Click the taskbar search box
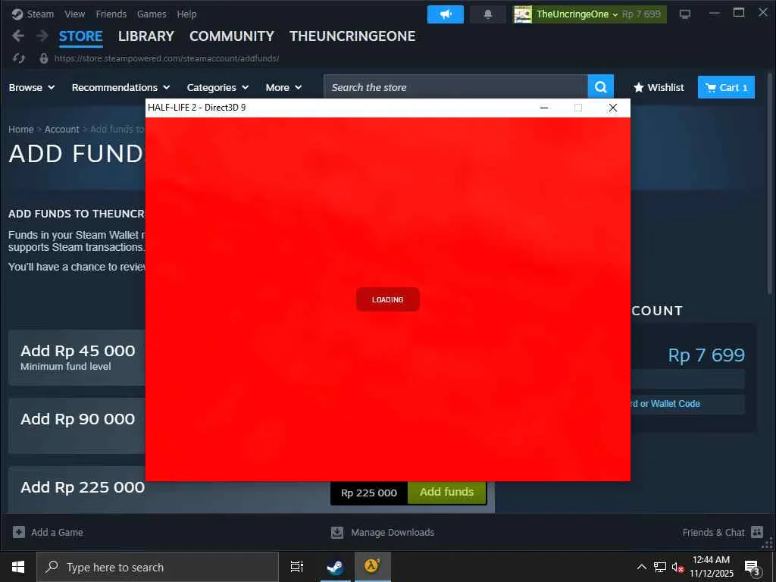Viewport: 776px width, 582px height. pyautogui.click(x=158, y=567)
